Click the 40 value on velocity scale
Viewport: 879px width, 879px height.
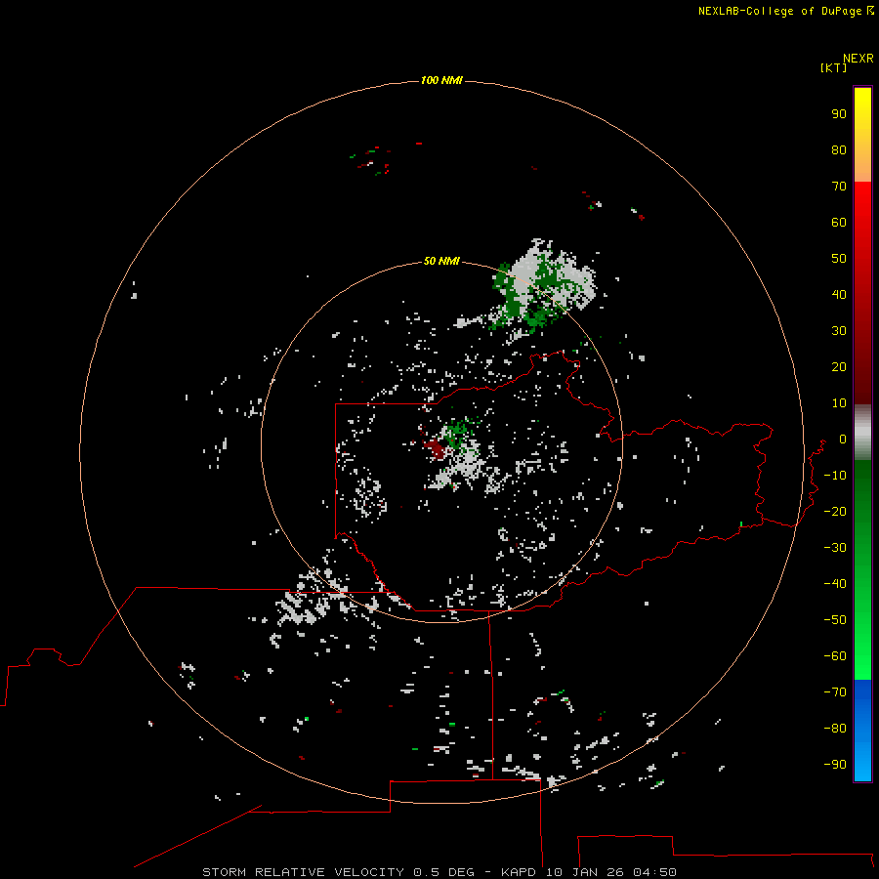click(x=839, y=294)
